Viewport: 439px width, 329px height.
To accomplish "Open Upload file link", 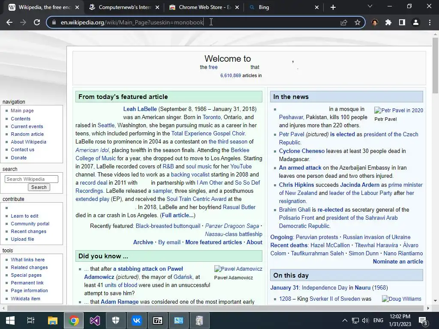I will (22, 239).
